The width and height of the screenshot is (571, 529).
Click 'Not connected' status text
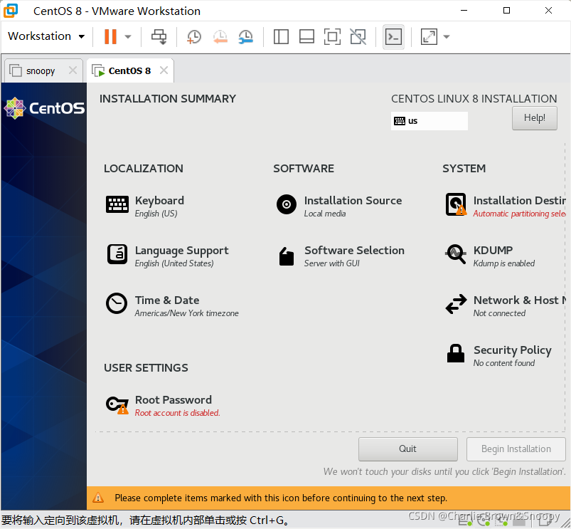pos(499,313)
